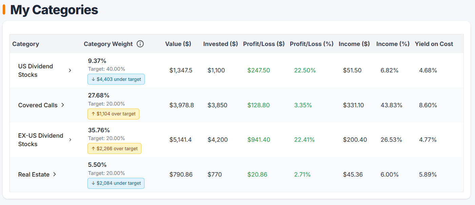Image resolution: width=475 pixels, height=205 pixels.
Task: Click the chevron icon next to Real Estate
Action: [54, 175]
